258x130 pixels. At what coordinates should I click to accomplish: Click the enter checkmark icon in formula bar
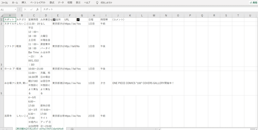(x=31, y=10)
